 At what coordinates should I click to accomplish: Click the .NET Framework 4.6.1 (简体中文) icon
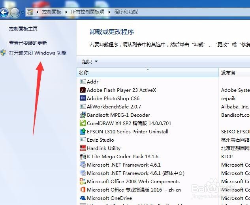[83, 173]
